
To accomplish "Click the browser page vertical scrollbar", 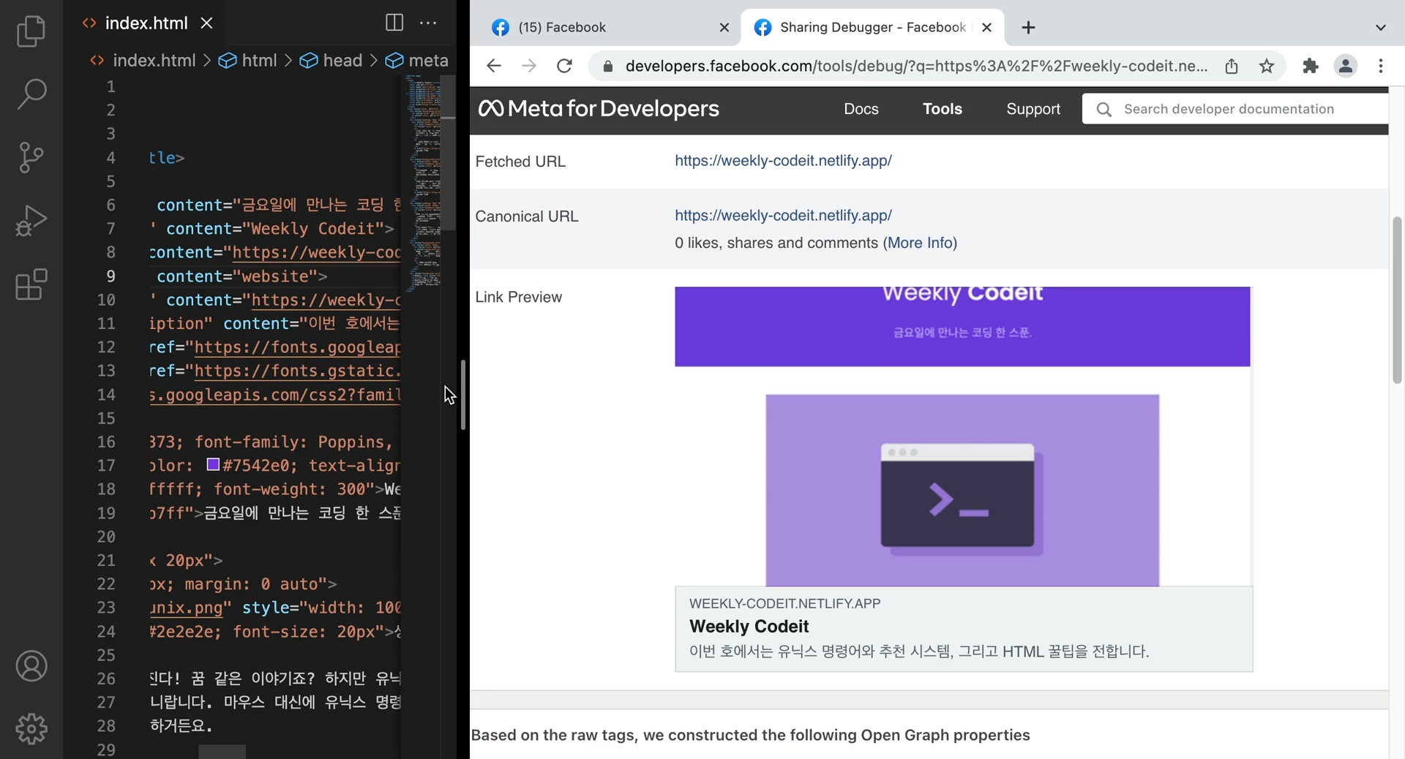I will tap(1397, 300).
